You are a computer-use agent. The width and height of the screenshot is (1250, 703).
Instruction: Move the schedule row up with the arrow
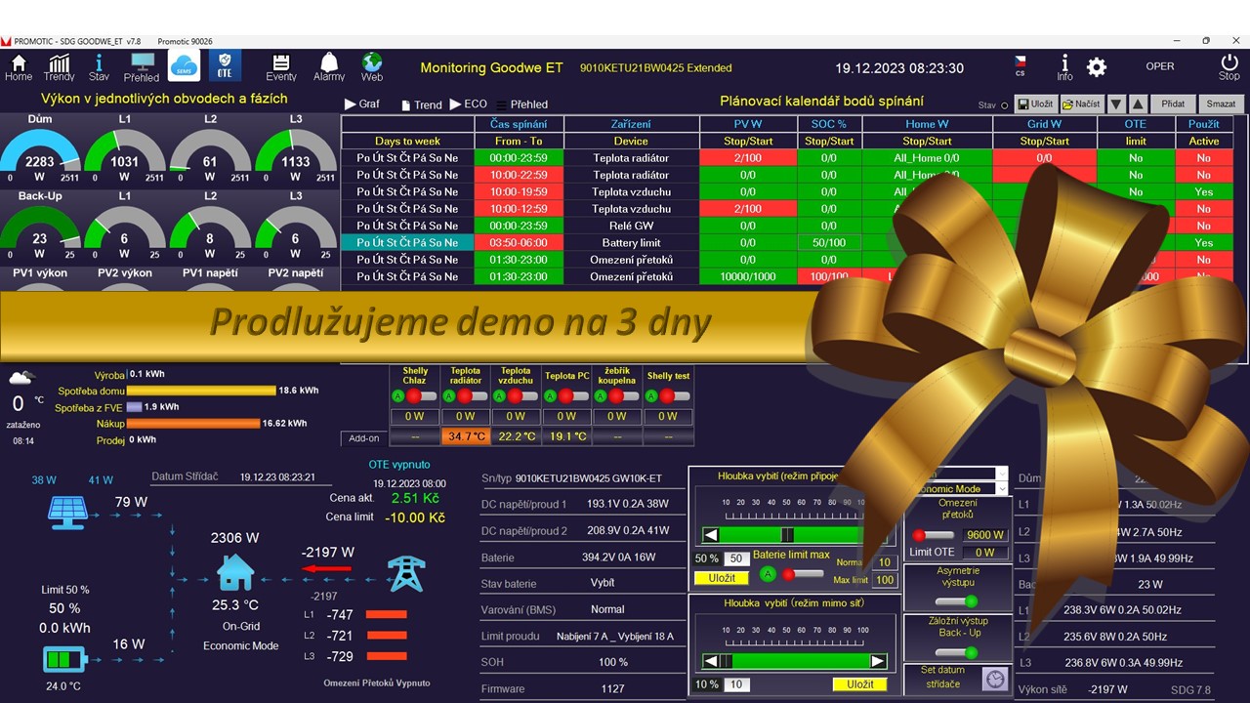(1138, 103)
